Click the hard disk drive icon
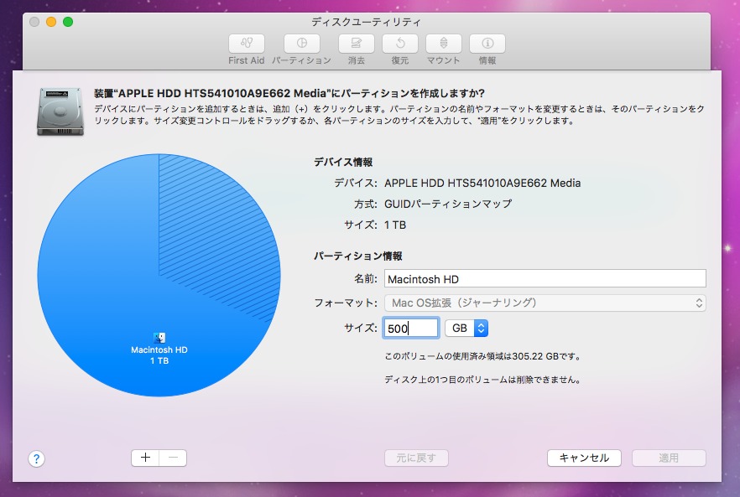 [x=60, y=111]
